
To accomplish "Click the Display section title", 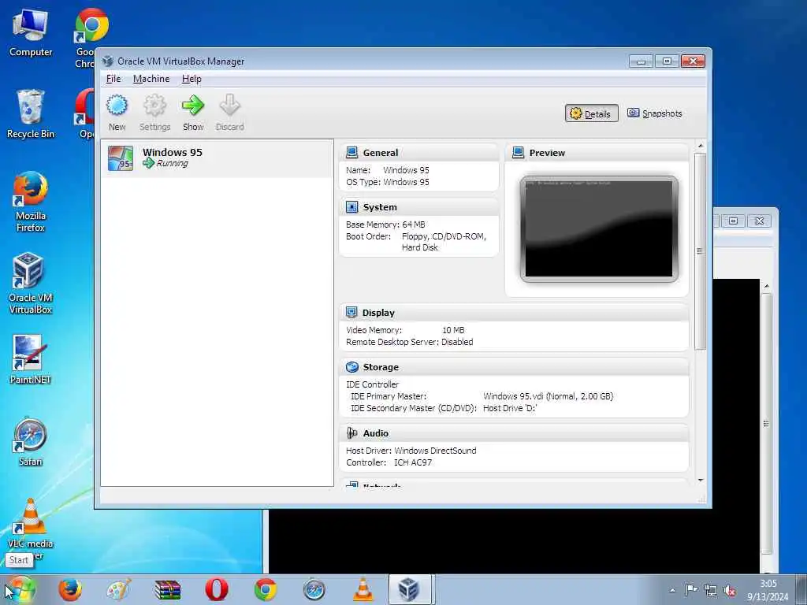I will pos(378,313).
